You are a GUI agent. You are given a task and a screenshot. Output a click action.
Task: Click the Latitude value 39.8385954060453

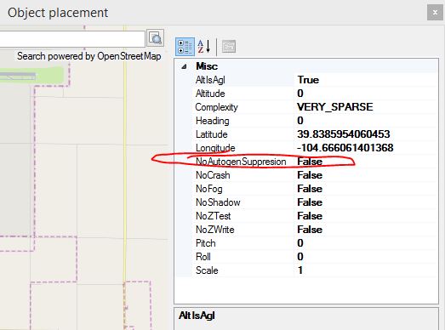pos(344,134)
